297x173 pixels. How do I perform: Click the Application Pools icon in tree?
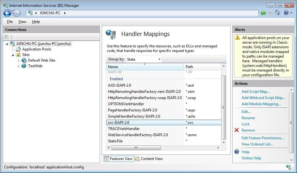pyautogui.click(x=18, y=49)
